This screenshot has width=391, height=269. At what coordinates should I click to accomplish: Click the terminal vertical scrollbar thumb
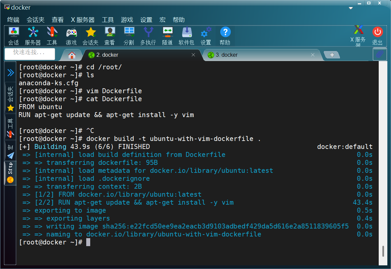pos(383,251)
